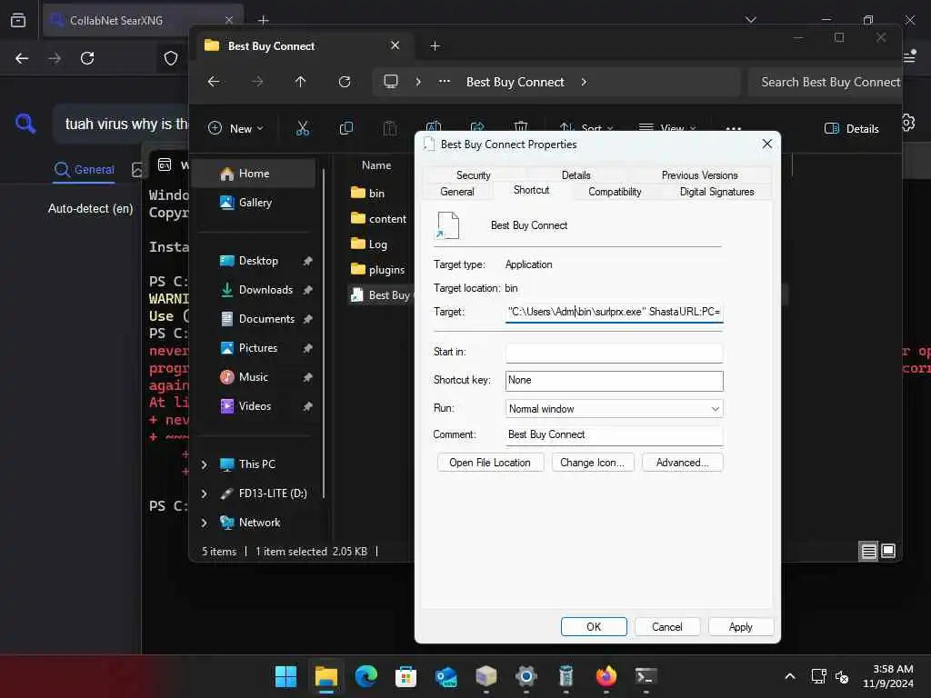Switch to the Previous Versions tab
The image size is (931, 698).
pyautogui.click(x=699, y=175)
